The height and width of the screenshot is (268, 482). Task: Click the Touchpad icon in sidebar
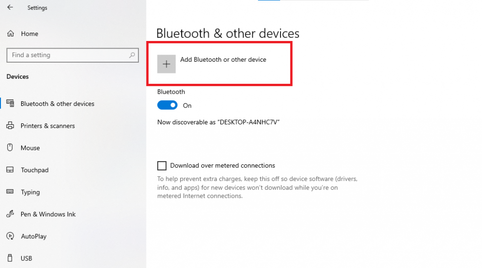(10, 170)
